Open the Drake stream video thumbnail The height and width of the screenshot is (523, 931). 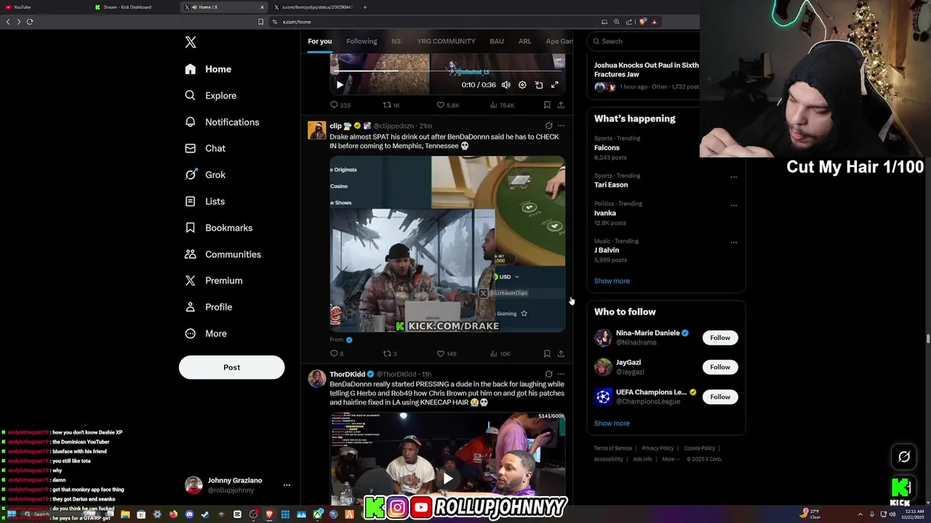[447, 244]
